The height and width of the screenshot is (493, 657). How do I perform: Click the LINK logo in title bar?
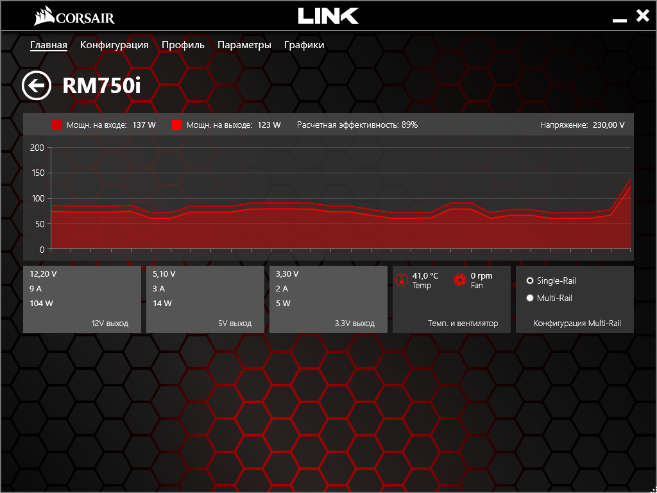(x=328, y=16)
